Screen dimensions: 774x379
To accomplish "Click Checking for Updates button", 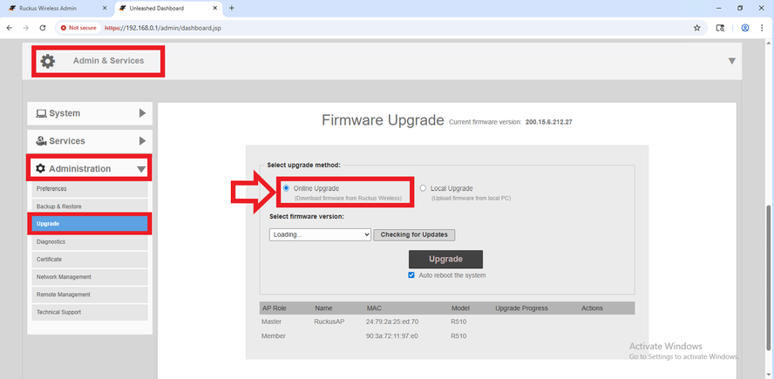I will click(414, 234).
